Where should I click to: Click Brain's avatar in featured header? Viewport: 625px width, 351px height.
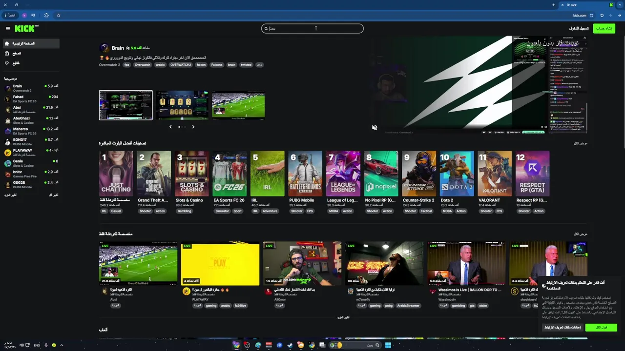pos(104,48)
